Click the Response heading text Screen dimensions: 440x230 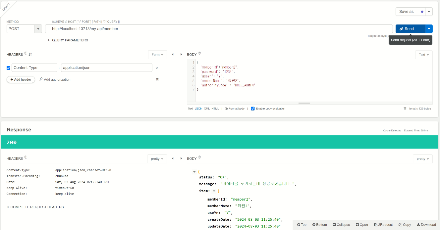[x=19, y=130]
